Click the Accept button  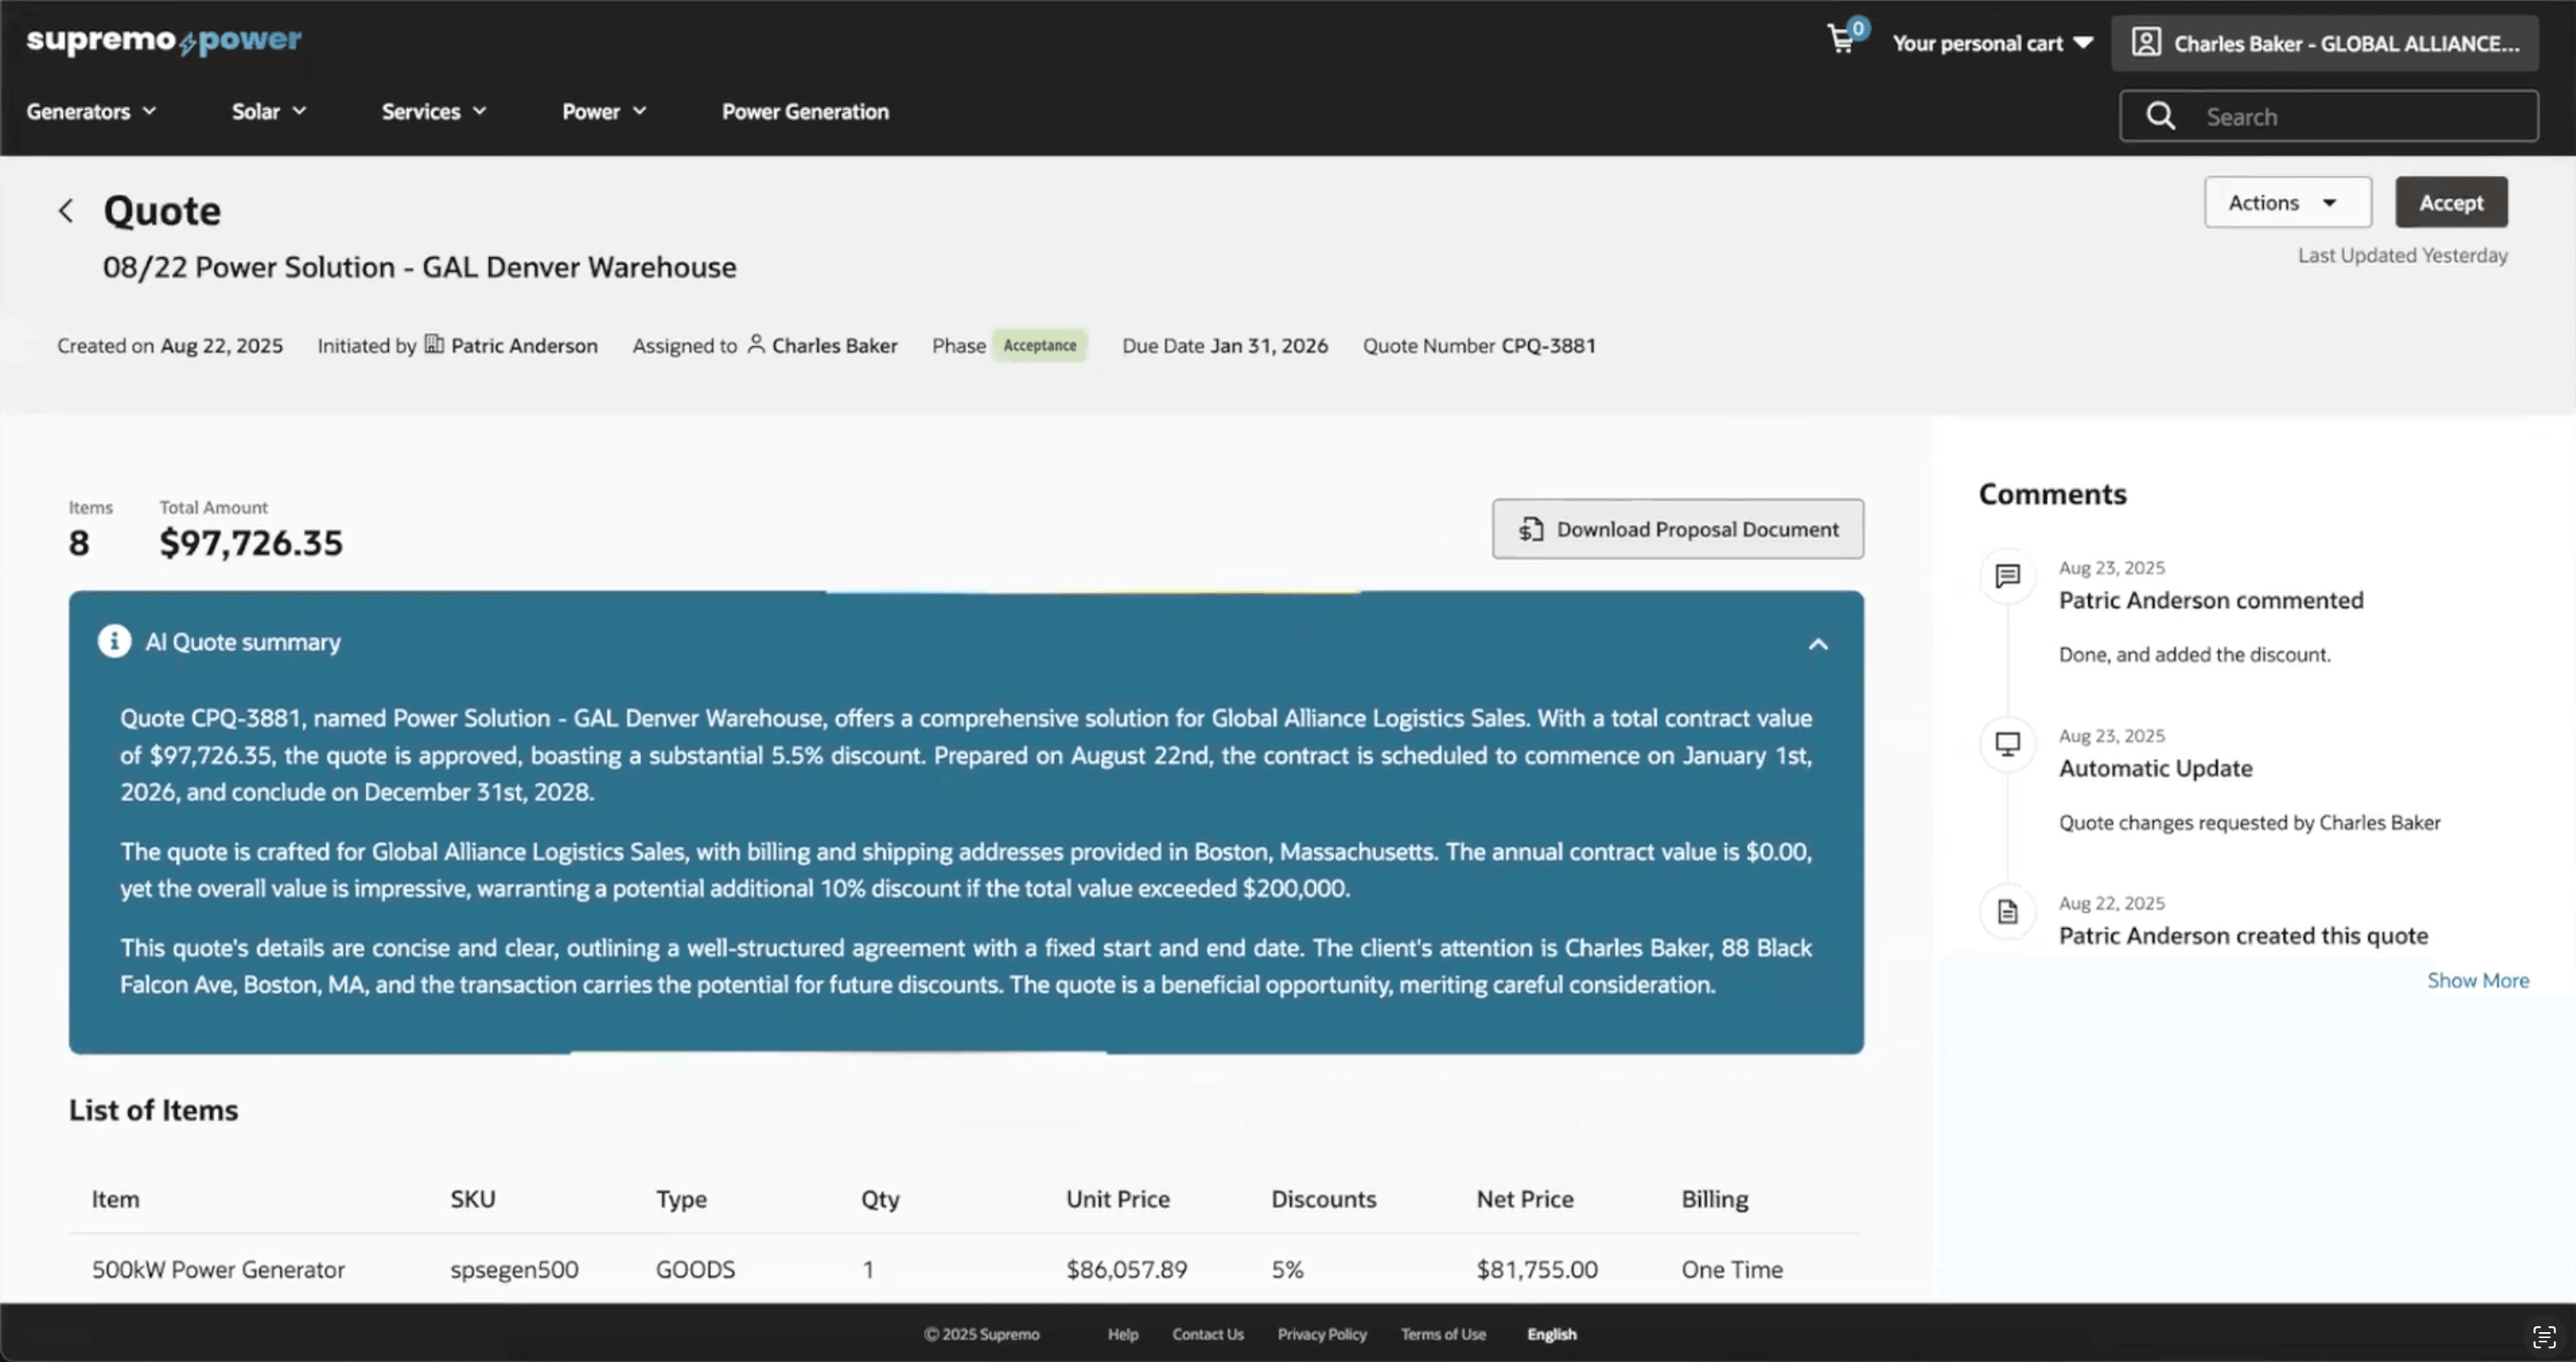(x=2450, y=203)
